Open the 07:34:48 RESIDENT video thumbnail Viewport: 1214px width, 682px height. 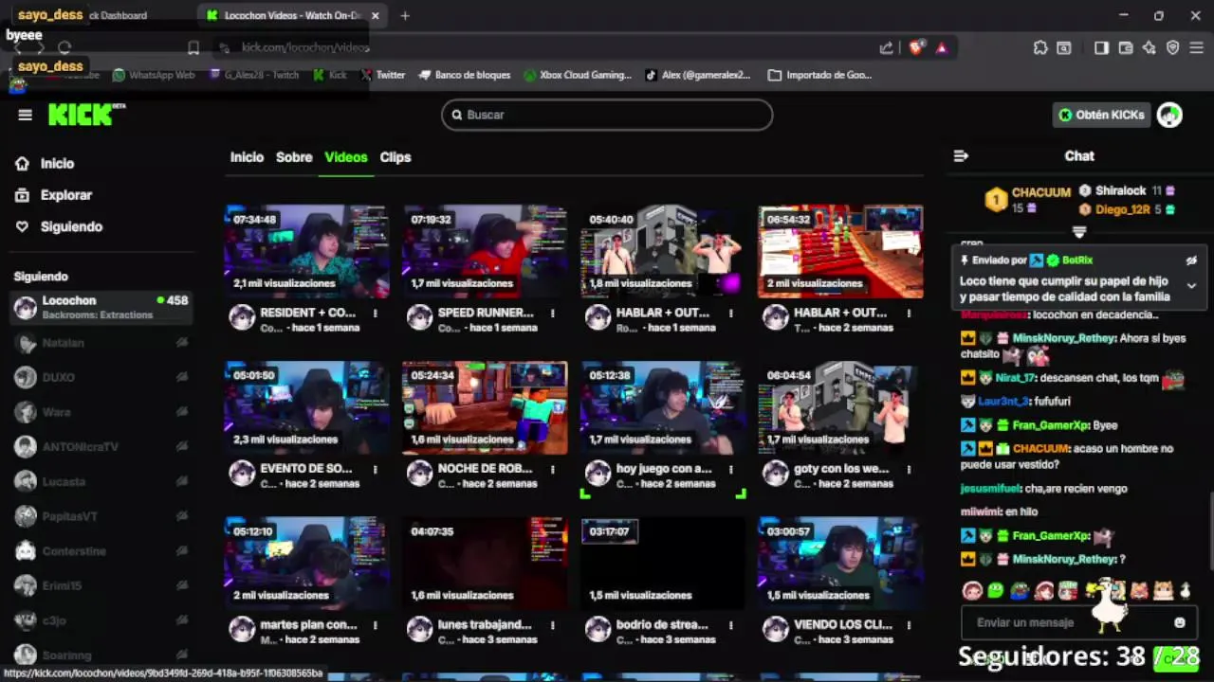pos(306,252)
